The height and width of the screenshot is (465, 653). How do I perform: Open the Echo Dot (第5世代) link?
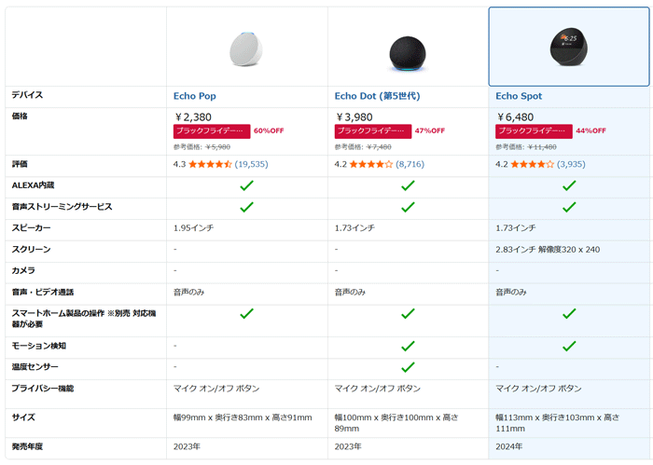coord(377,96)
